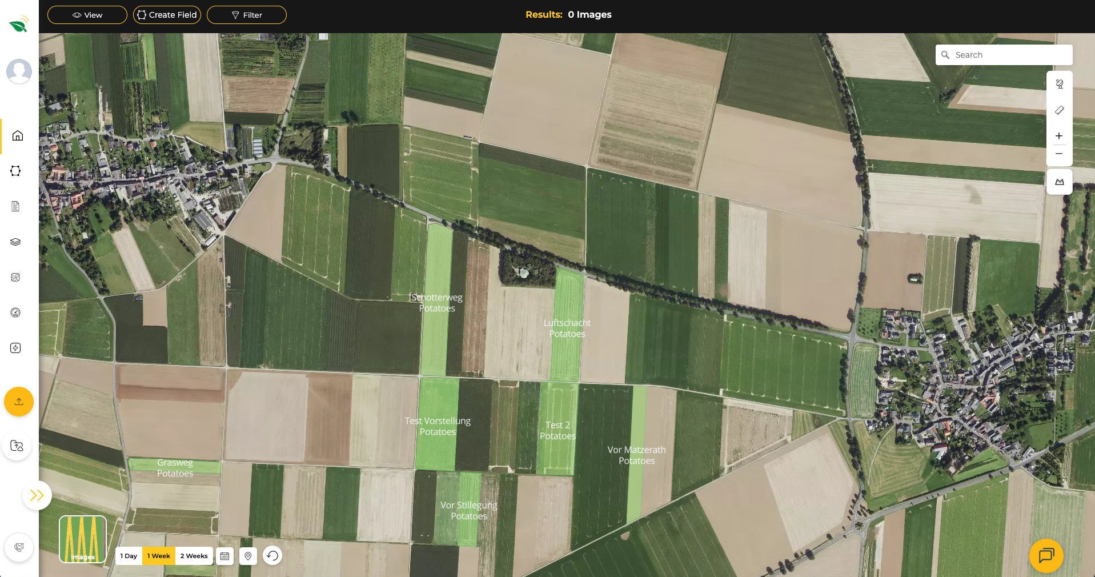Click the satellite dish icon

click(x=1059, y=84)
